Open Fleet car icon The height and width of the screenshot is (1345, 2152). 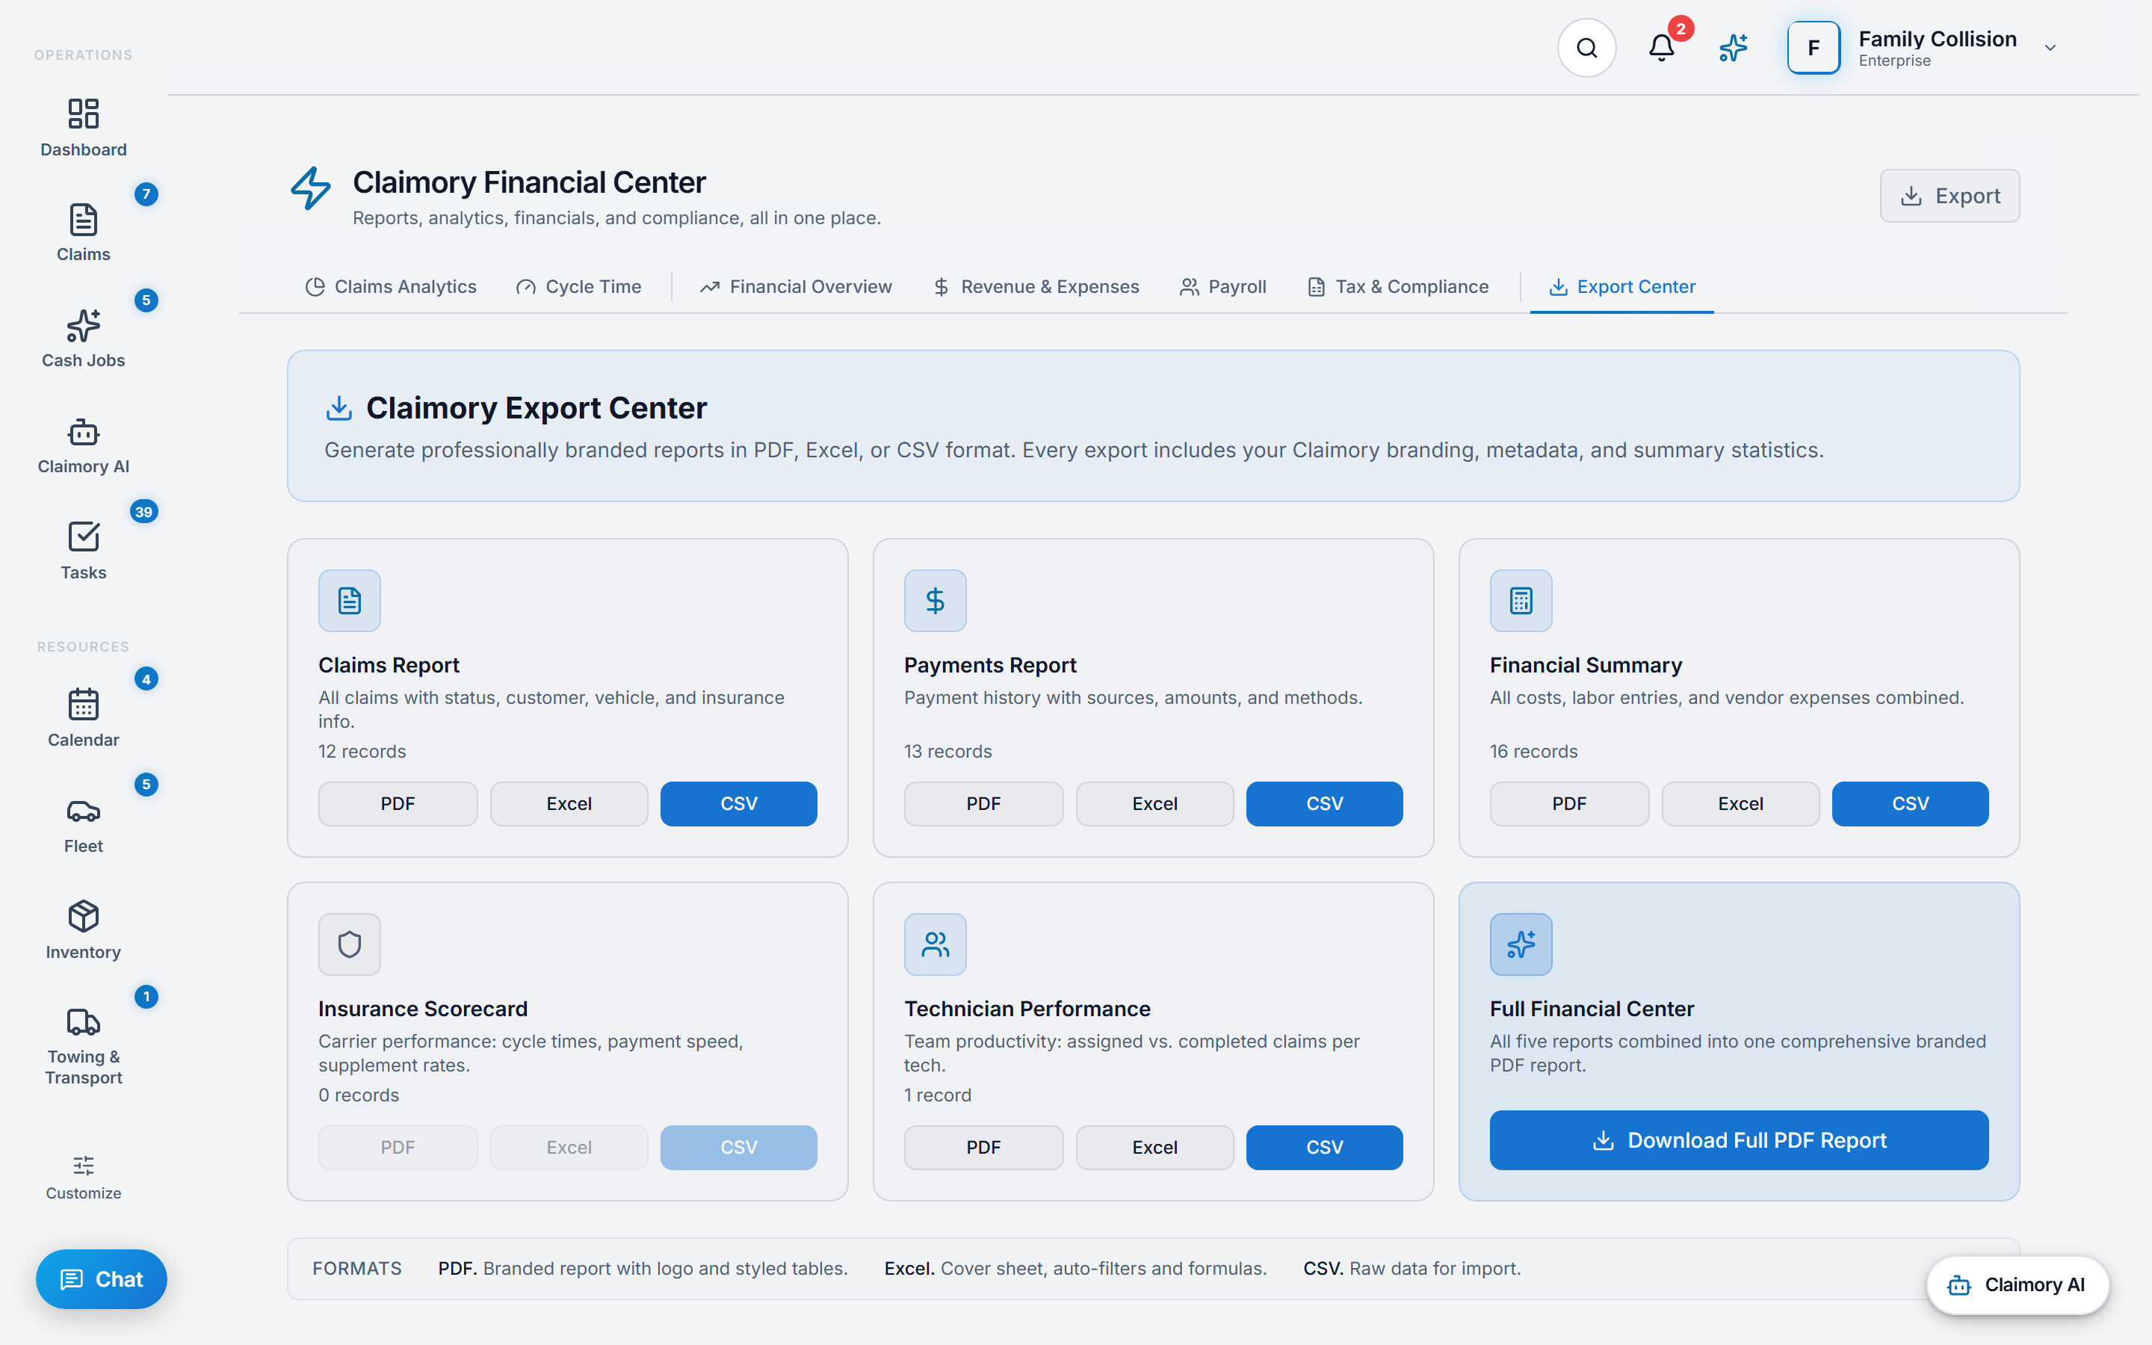point(84,811)
